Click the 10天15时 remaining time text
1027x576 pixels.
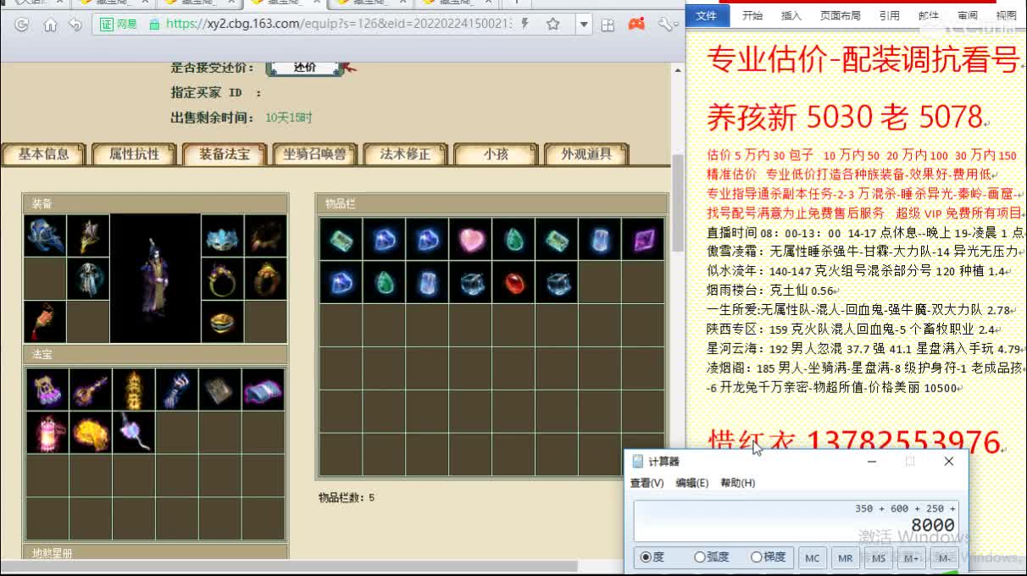point(289,118)
